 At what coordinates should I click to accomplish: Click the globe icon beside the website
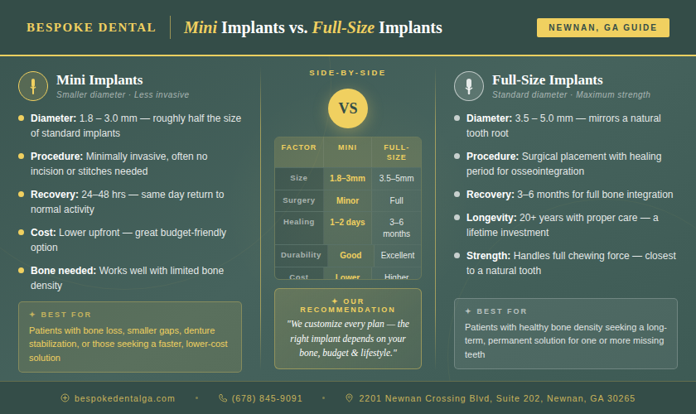coord(65,398)
